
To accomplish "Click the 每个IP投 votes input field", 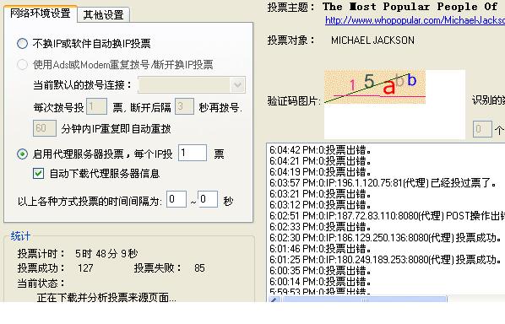I will 193,153.
